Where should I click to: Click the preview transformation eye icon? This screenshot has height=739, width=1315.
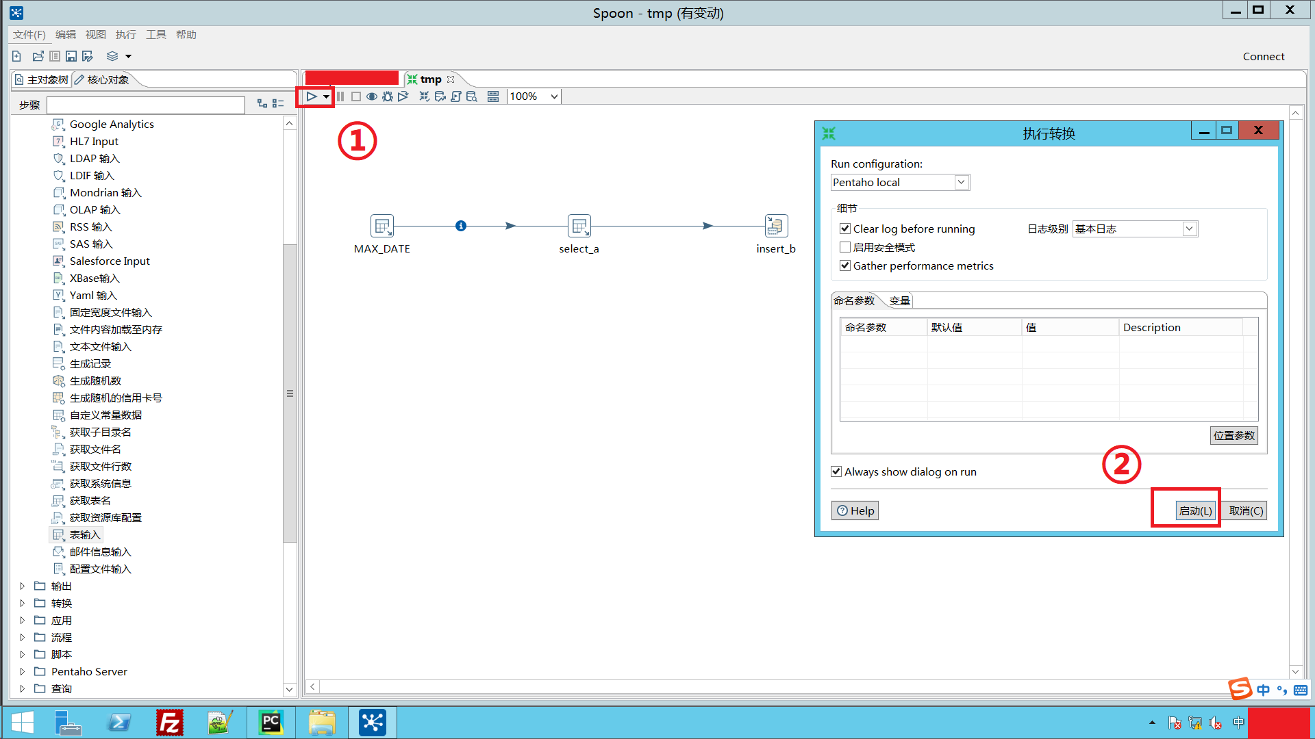[371, 96]
